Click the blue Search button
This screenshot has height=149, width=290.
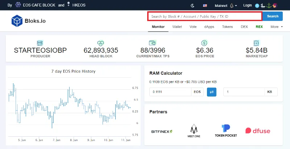coord(273,16)
